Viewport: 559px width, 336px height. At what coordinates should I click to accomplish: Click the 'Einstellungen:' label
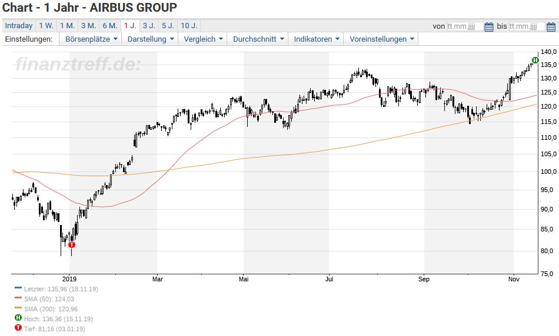(x=28, y=39)
